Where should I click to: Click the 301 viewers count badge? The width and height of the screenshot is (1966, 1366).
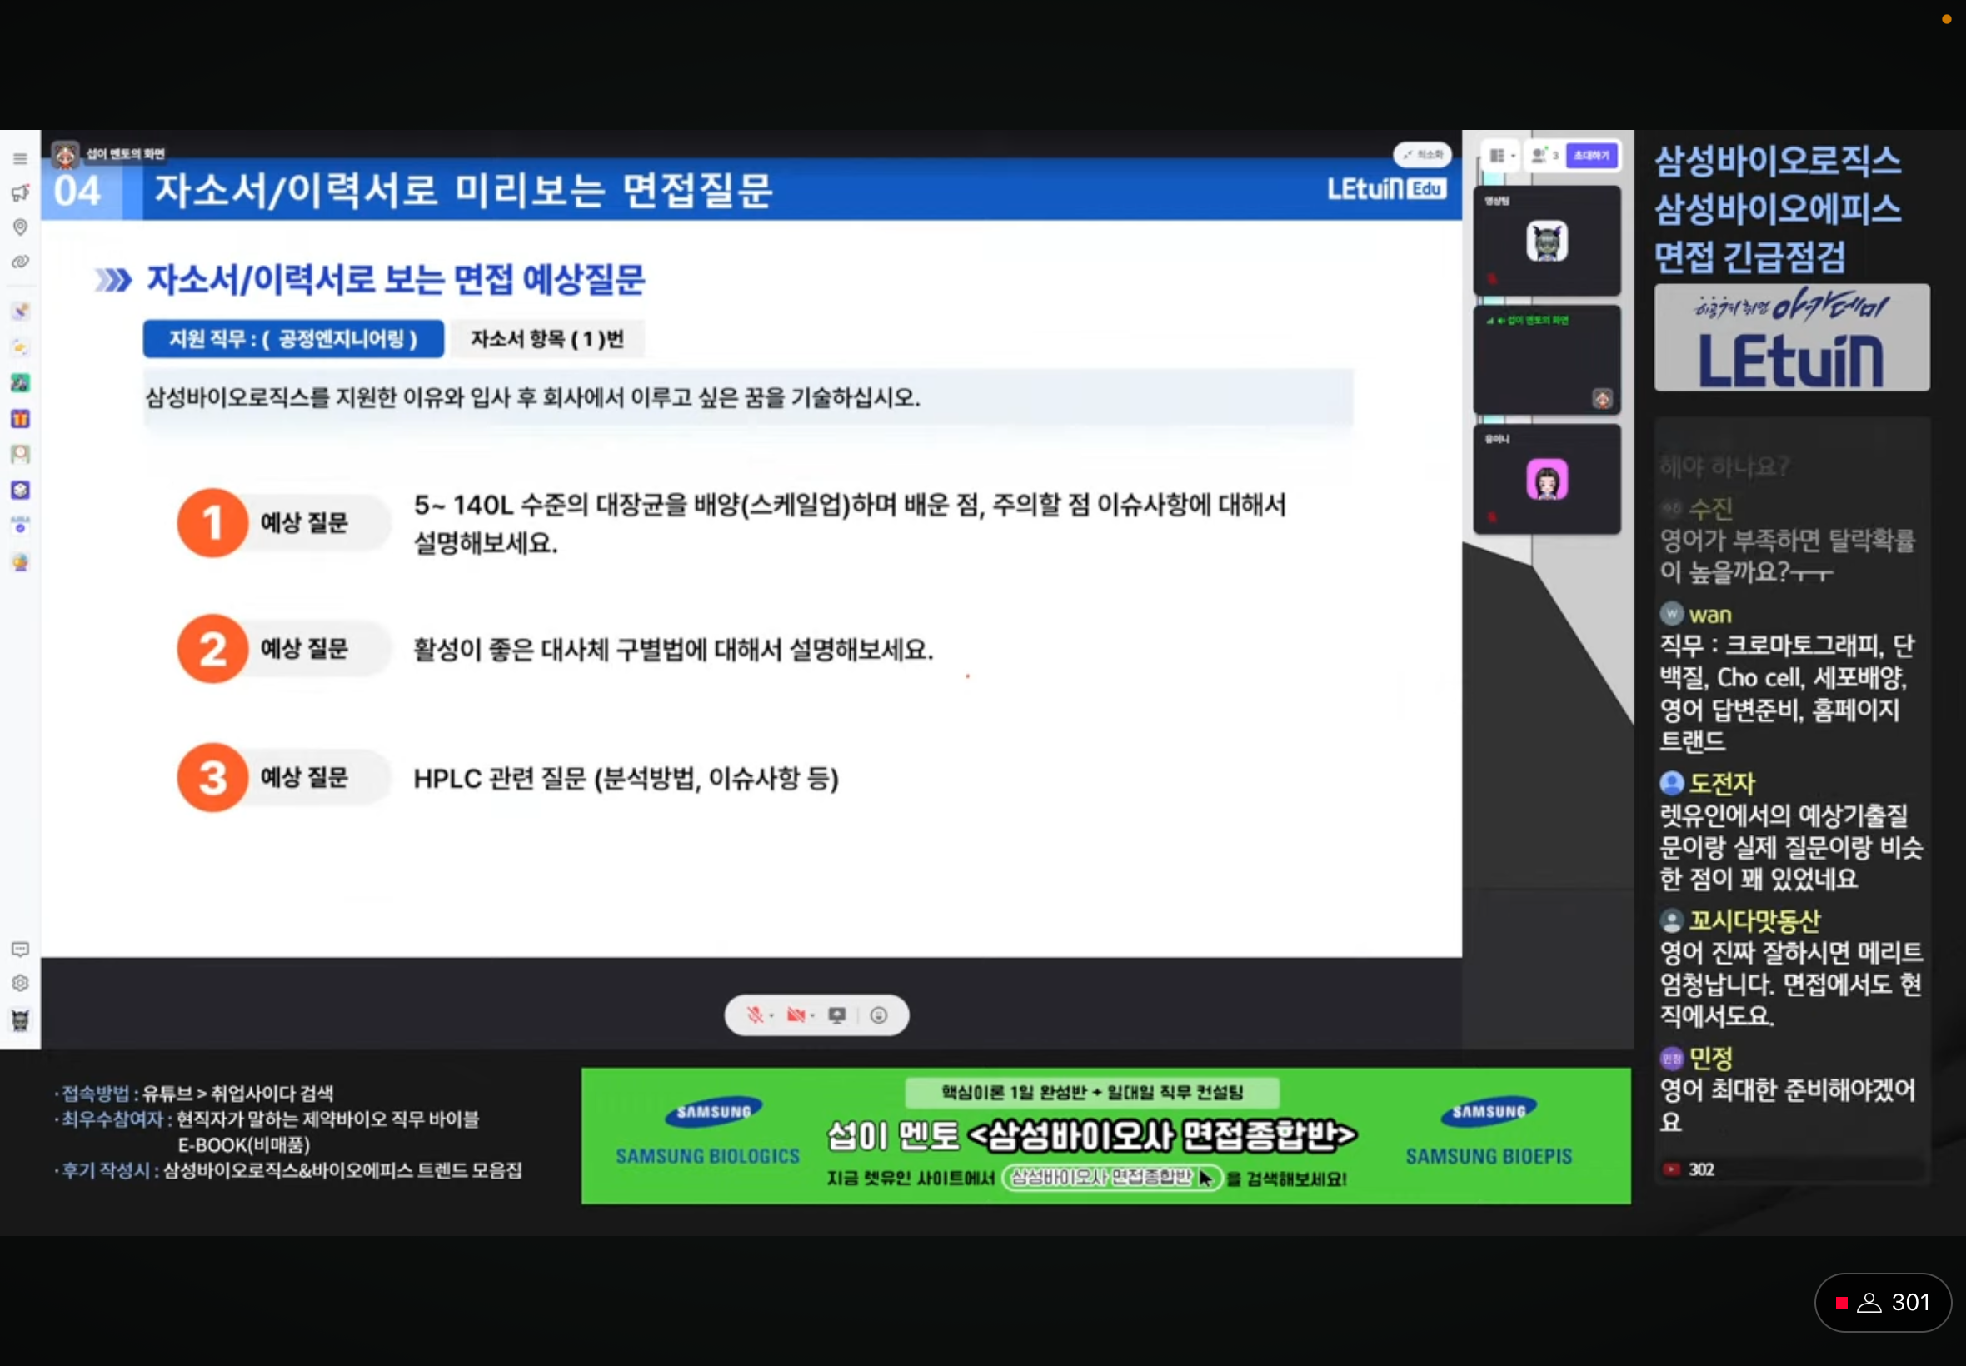click(x=1882, y=1302)
